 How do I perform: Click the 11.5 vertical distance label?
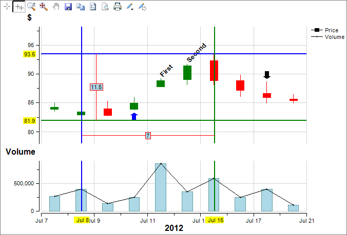click(x=96, y=87)
